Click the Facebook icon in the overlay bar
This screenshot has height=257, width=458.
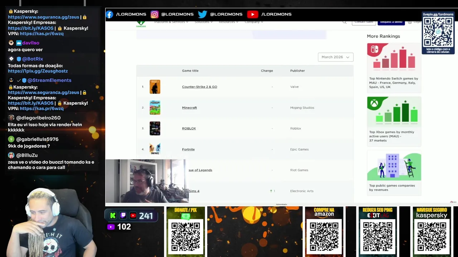point(109,14)
